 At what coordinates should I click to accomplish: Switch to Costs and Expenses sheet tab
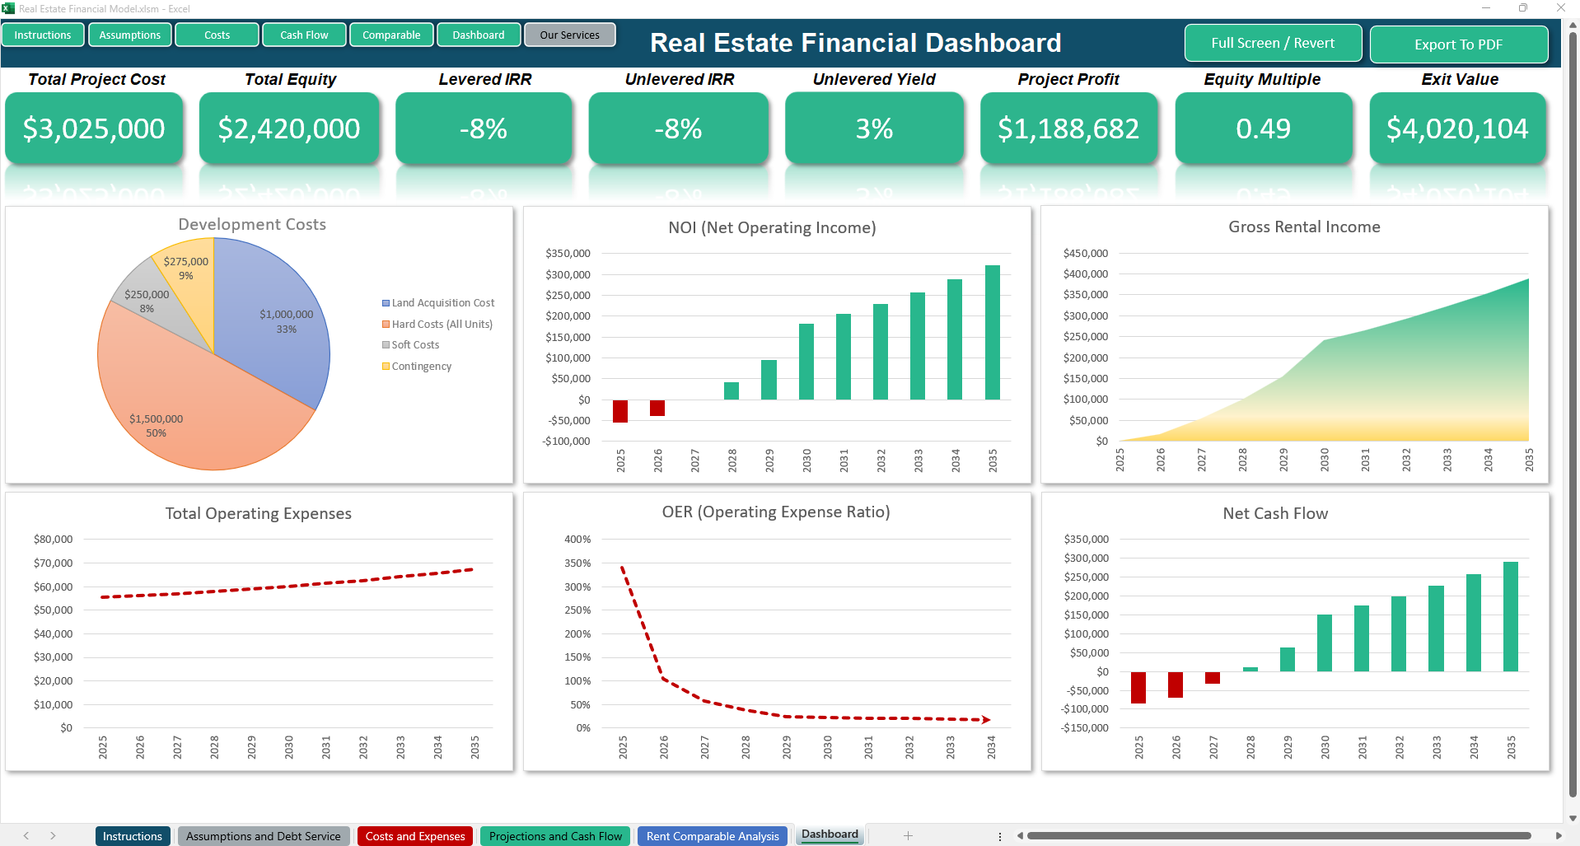click(x=415, y=836)
